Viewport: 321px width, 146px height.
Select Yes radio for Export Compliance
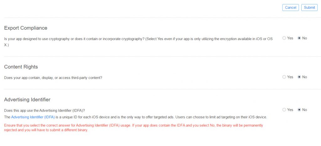pyautogui.click(x=284, y=38)
